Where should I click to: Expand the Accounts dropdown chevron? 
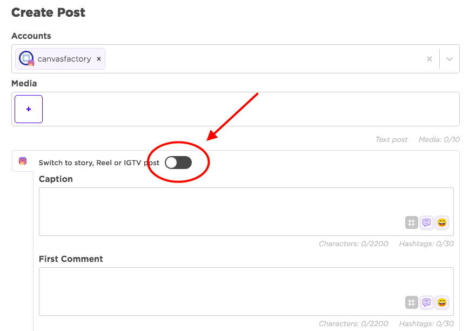(x=449, y=59)
